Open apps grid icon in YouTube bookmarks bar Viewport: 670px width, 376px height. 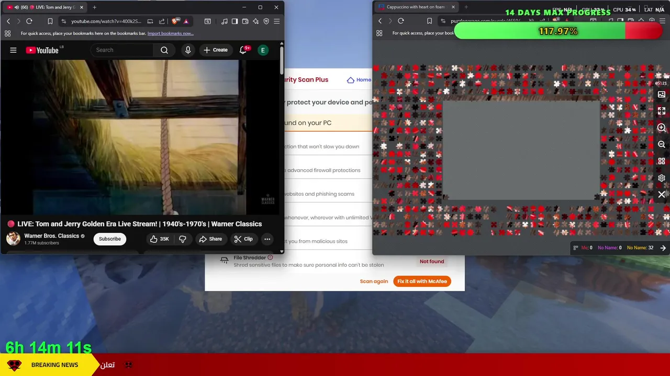click(x=7, y=33)
